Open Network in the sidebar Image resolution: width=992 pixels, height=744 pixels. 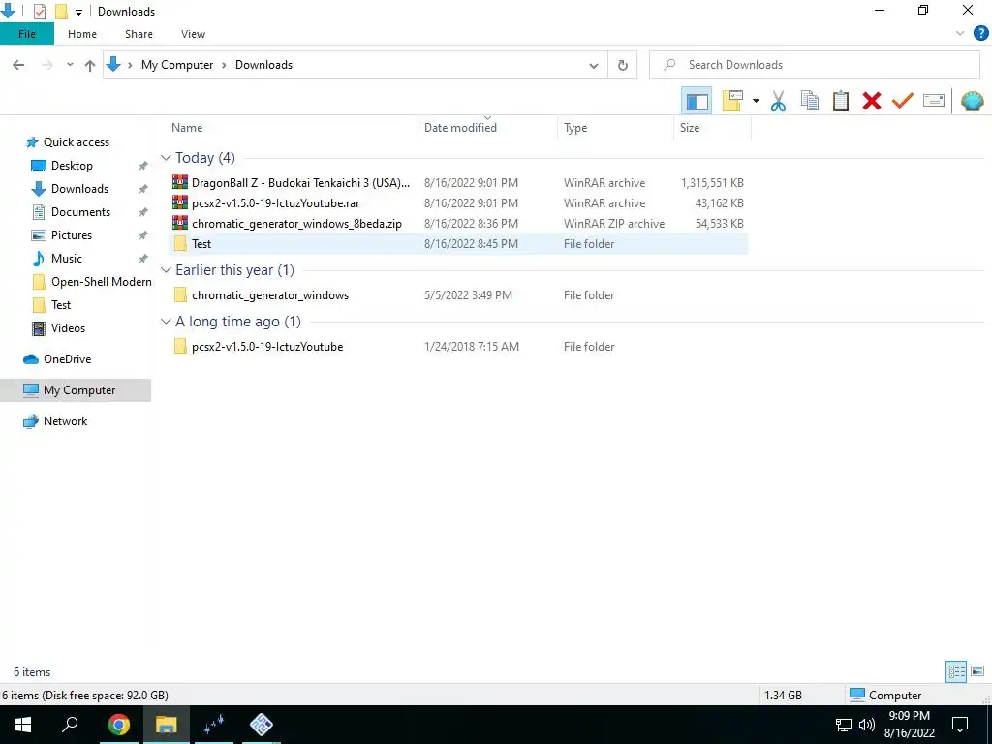65,421
